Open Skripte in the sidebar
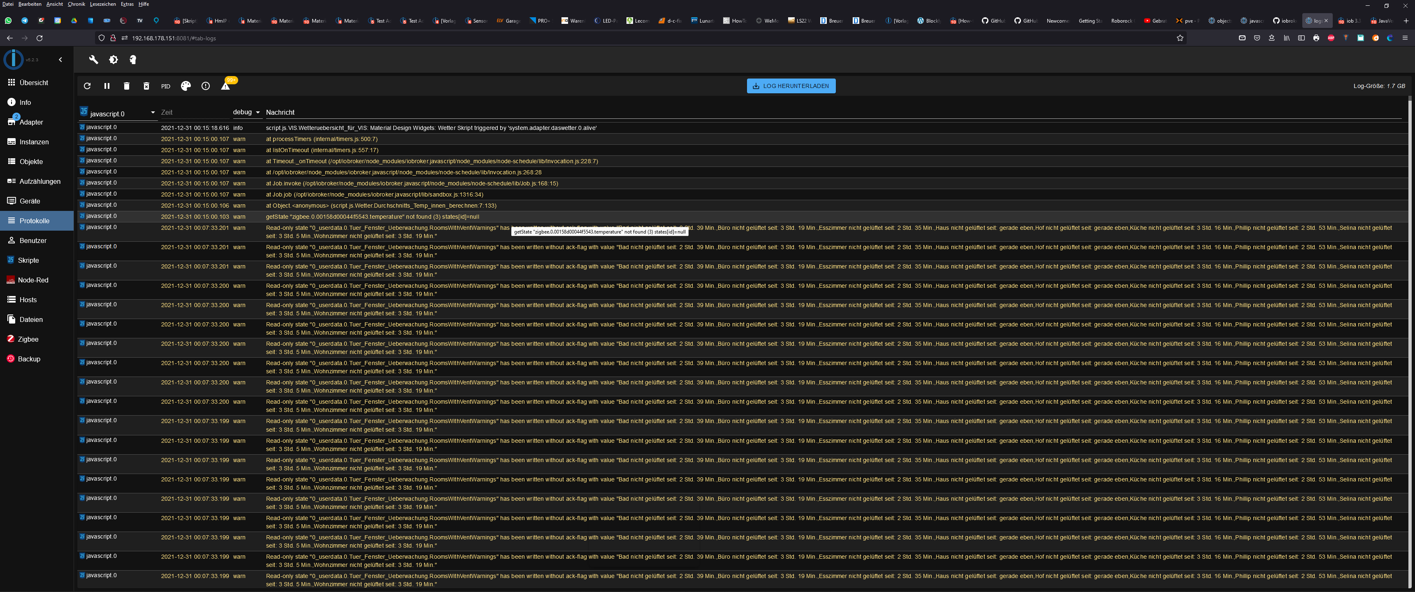 coord(28,260)
